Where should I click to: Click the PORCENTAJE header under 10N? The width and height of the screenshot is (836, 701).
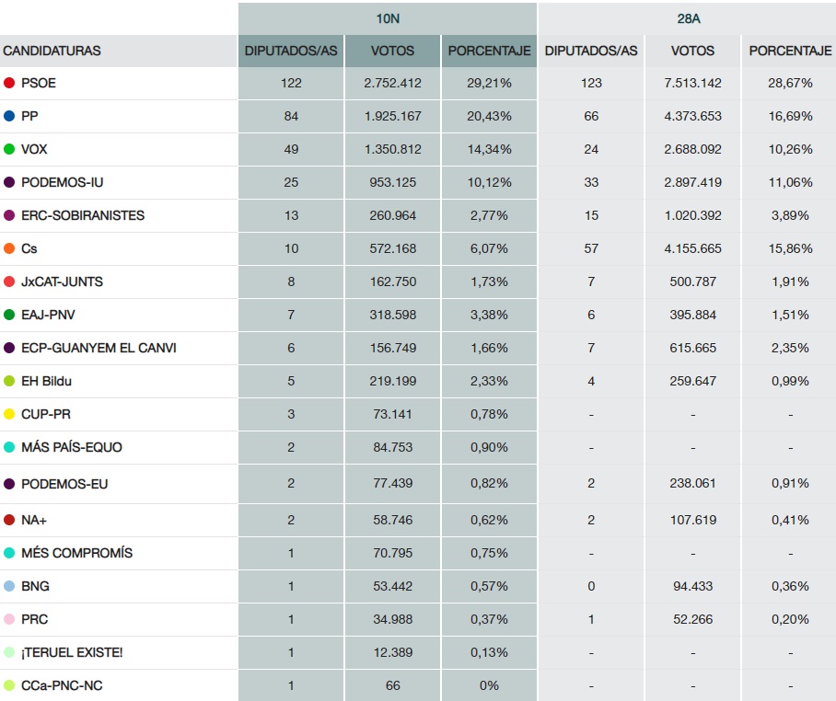pos(490,52)
